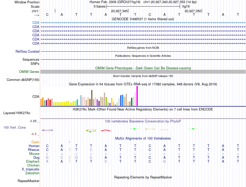Open 'Multiz Alignments of 100 Vertebrates' title

click(143, 138)
